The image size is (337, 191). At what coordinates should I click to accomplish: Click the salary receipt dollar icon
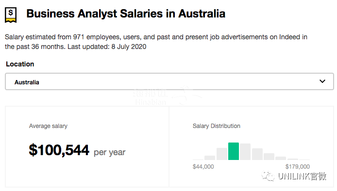(11, 15)
